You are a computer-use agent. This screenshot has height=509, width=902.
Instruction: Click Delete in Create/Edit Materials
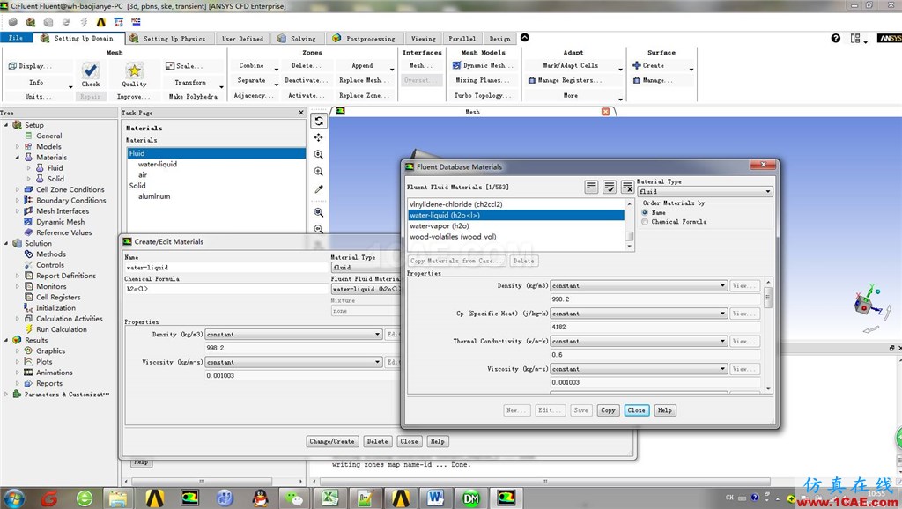coord(377,441)
